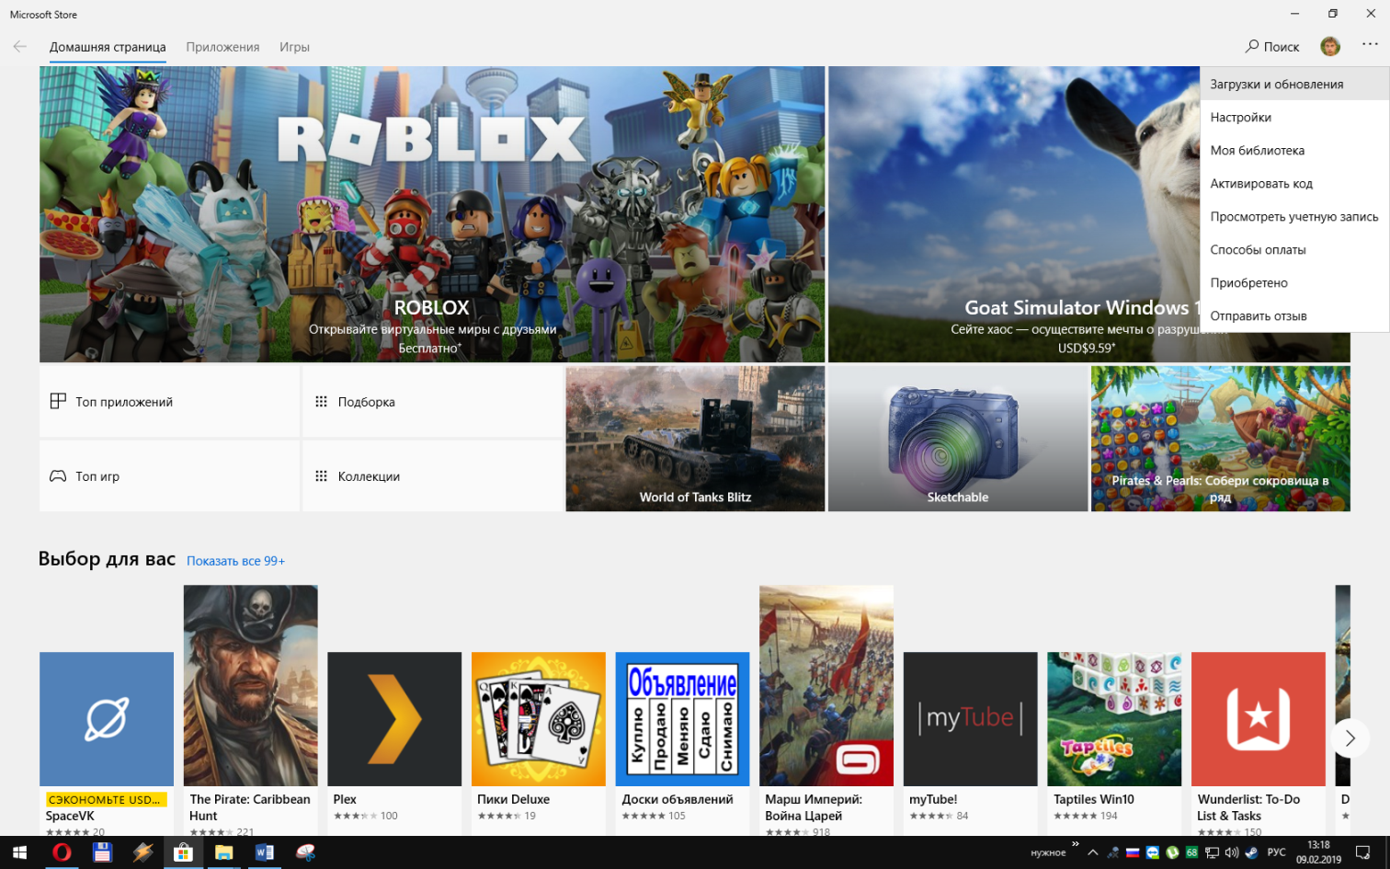Open Способы оплаты menu entry
This screenshot has width=1390, height=869.
click(x=1294, y=249)
